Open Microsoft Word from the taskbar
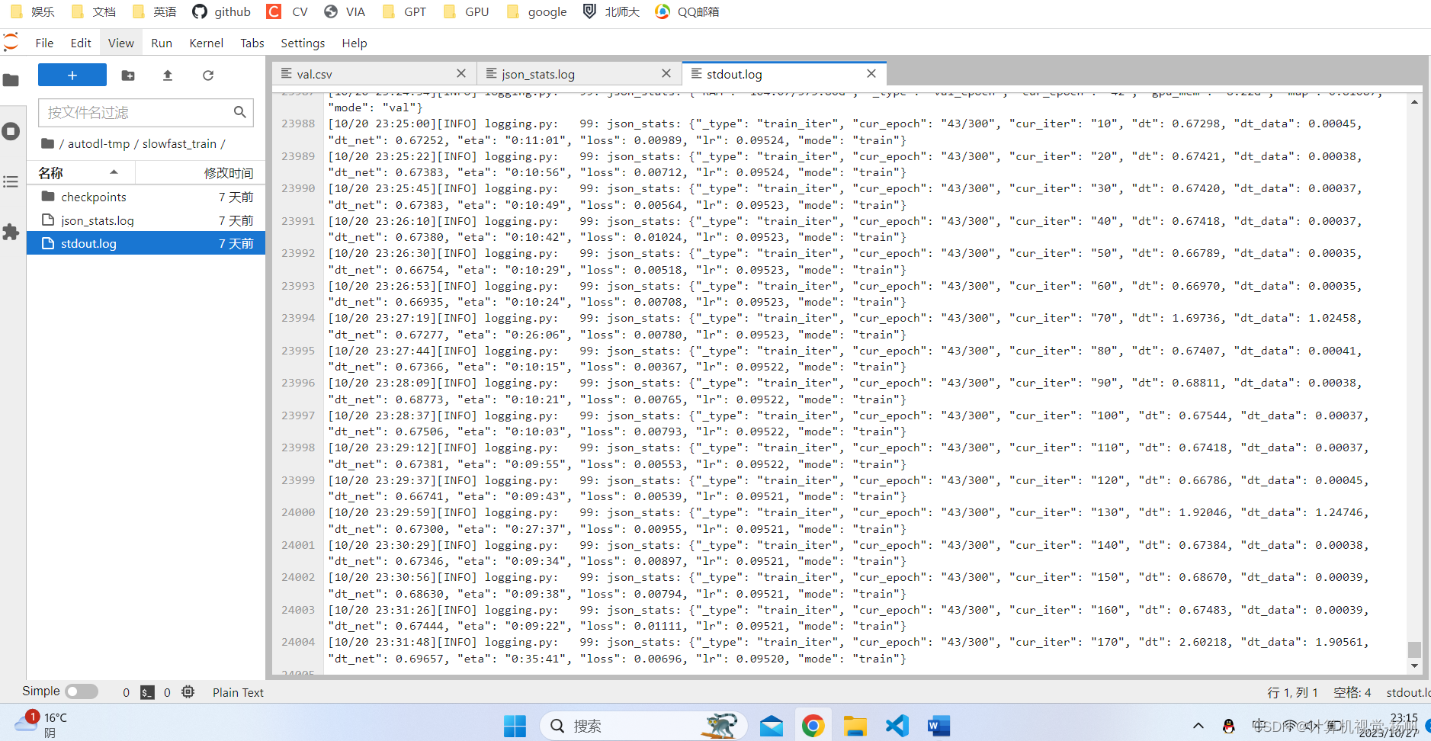Viewport: 1431px width, 741px height. click(x=938, y=726)
